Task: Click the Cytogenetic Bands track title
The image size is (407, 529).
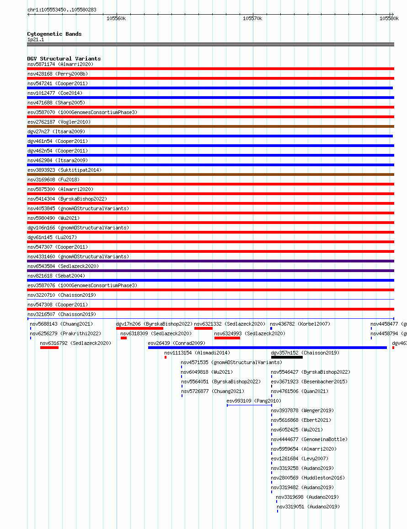Action: (54, 34)
